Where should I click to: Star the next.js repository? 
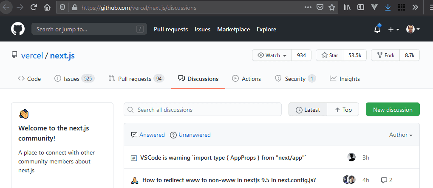point(330,55)
